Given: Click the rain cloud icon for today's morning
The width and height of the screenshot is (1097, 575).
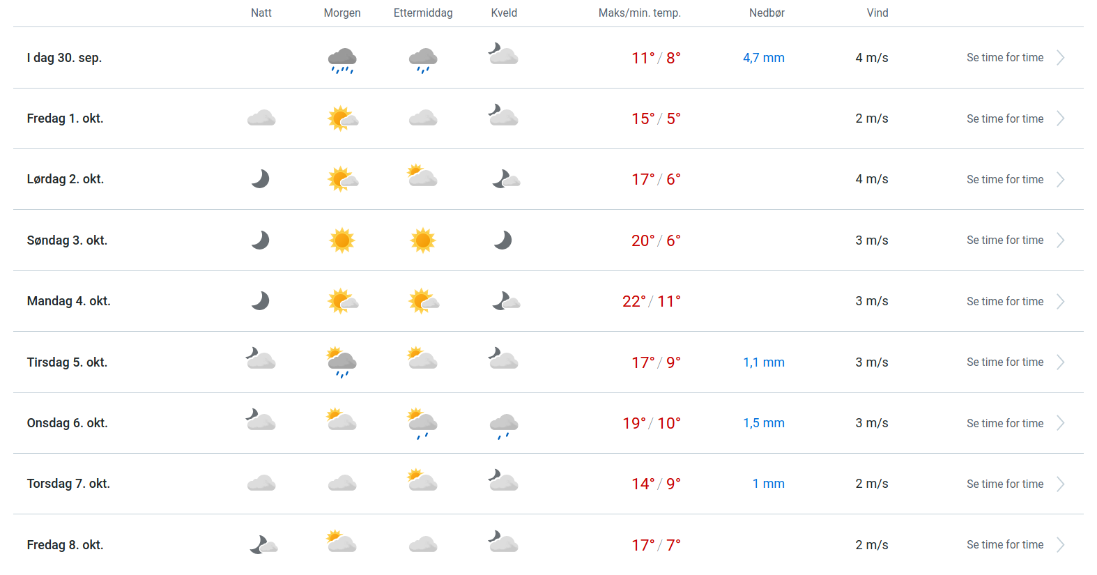Looking at the screenshot, I should tap(342, 60).
